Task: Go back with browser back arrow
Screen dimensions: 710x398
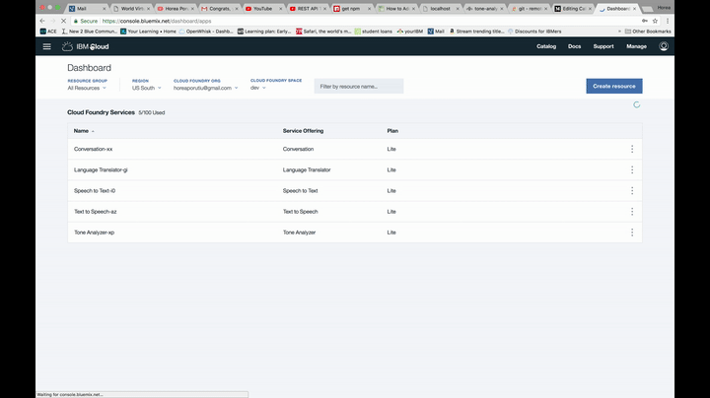Action: tap(42, 21)
